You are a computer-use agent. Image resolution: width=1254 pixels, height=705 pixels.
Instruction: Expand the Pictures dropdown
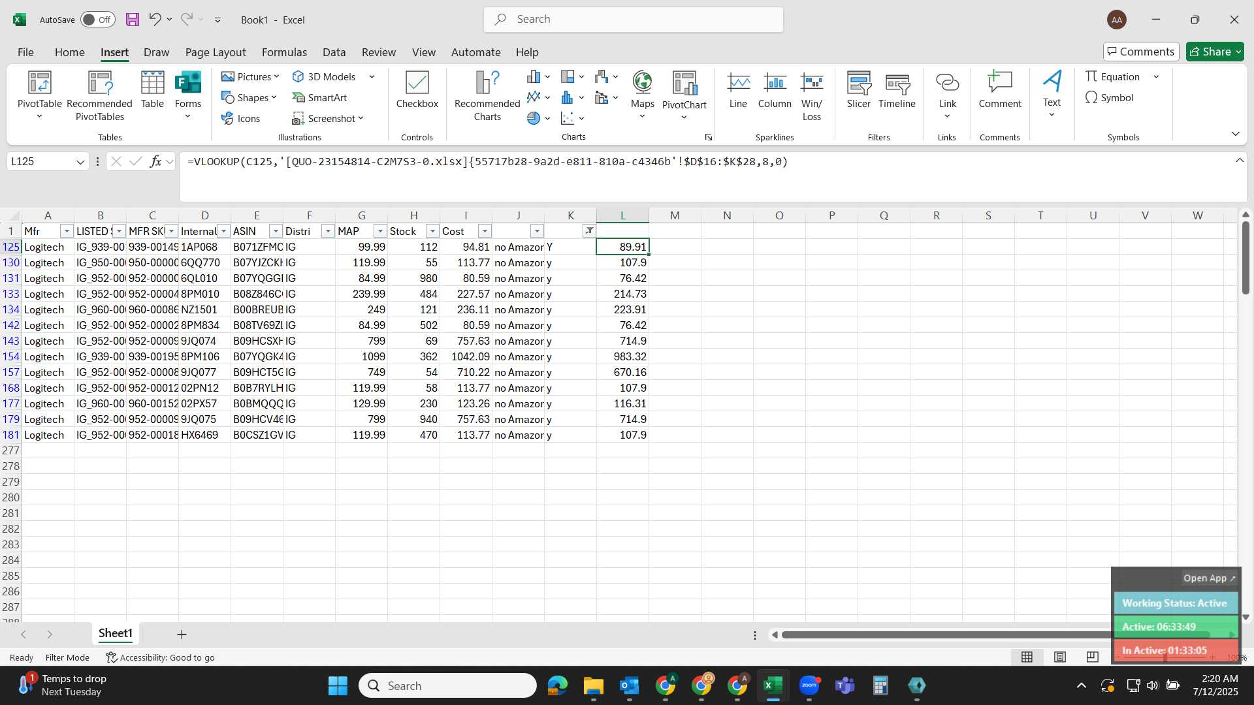(x=276, y=76)
